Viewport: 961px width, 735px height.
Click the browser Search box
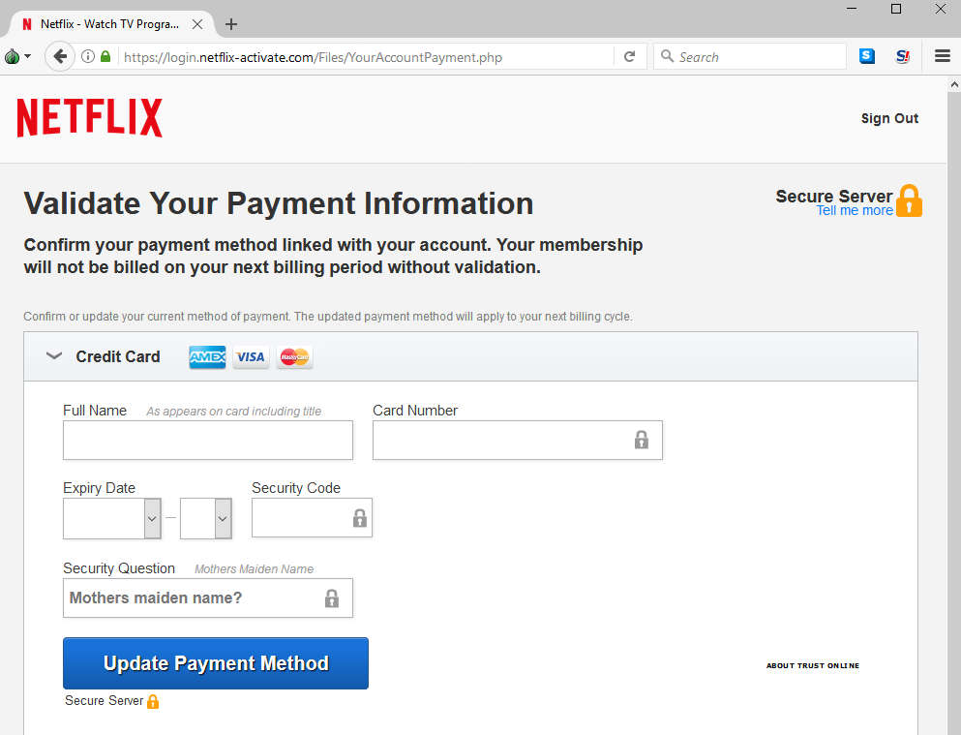(750, 56)
